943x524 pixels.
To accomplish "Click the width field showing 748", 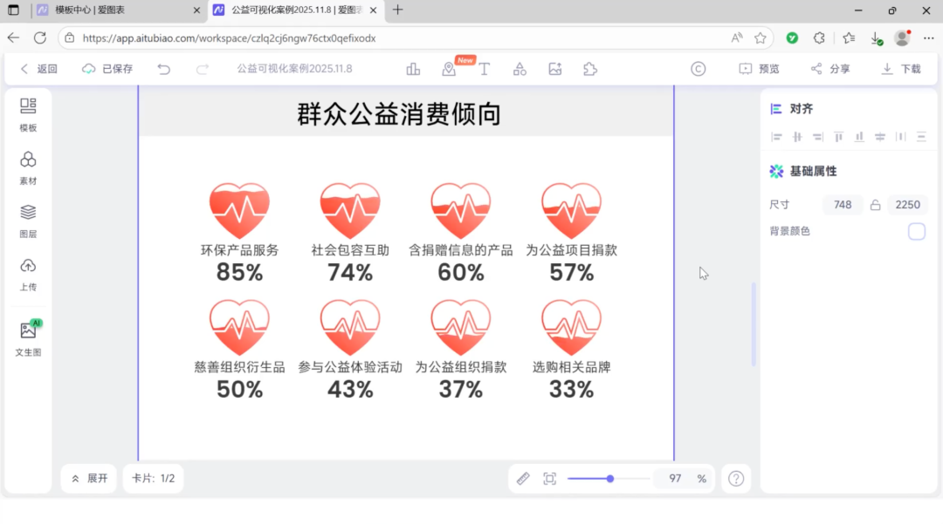I will pyautogui.click(x=842, y=205).
